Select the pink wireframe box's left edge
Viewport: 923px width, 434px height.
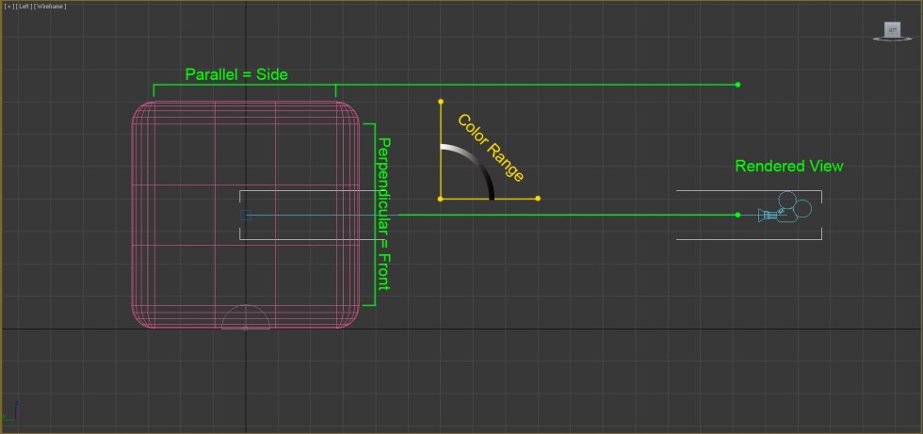(x=133, y=215)
